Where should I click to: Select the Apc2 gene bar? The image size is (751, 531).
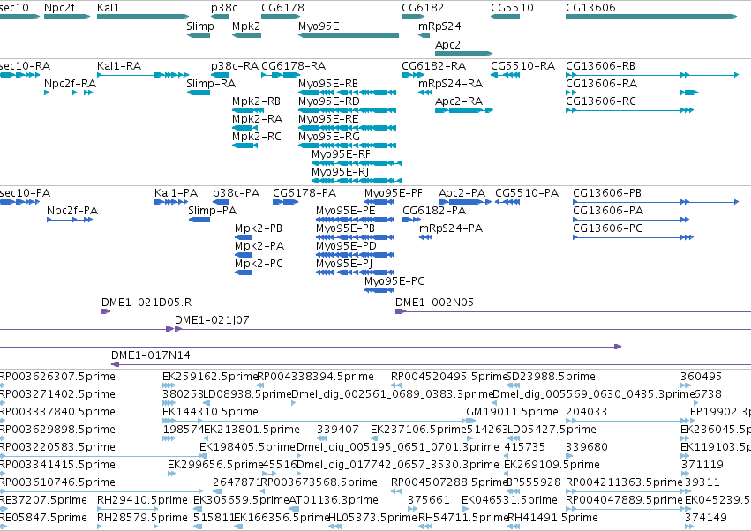pyautogui.click(x=463, y=54)
